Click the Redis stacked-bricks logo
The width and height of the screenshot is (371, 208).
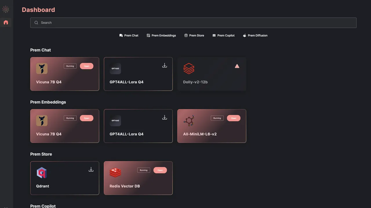tap(115, 172)
